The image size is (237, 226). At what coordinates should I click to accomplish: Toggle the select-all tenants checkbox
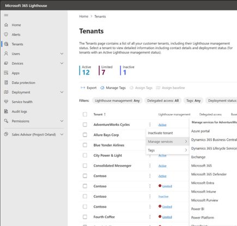85,114
